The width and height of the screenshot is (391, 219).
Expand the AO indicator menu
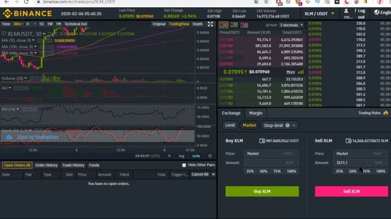pyautogui.click(x=10, y=88)
